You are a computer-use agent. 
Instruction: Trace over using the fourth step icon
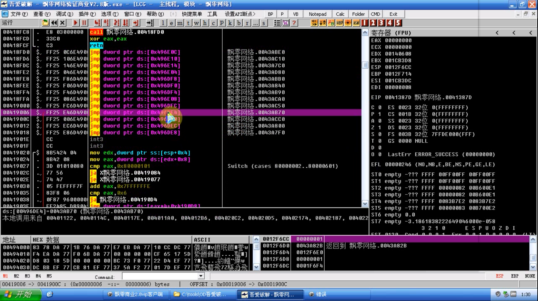pyautogui.click(x=125, y=23)
